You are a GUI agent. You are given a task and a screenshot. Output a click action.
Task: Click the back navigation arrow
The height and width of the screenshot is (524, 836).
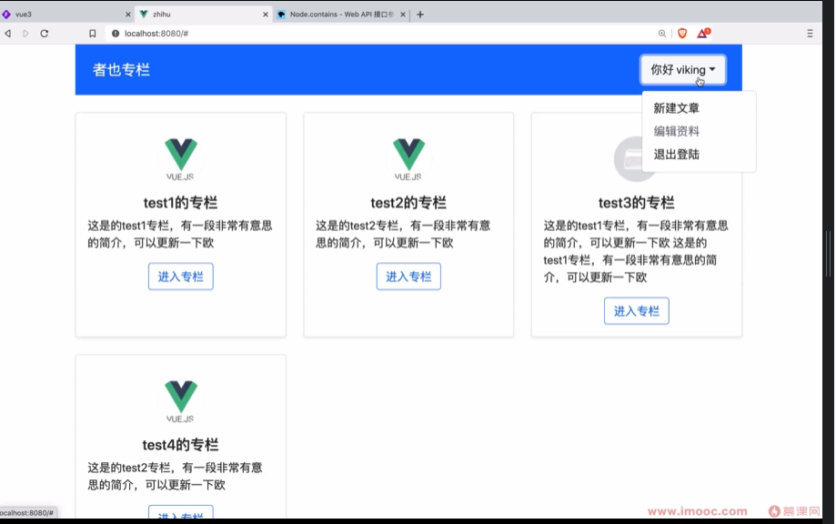[x=10, y=33]
